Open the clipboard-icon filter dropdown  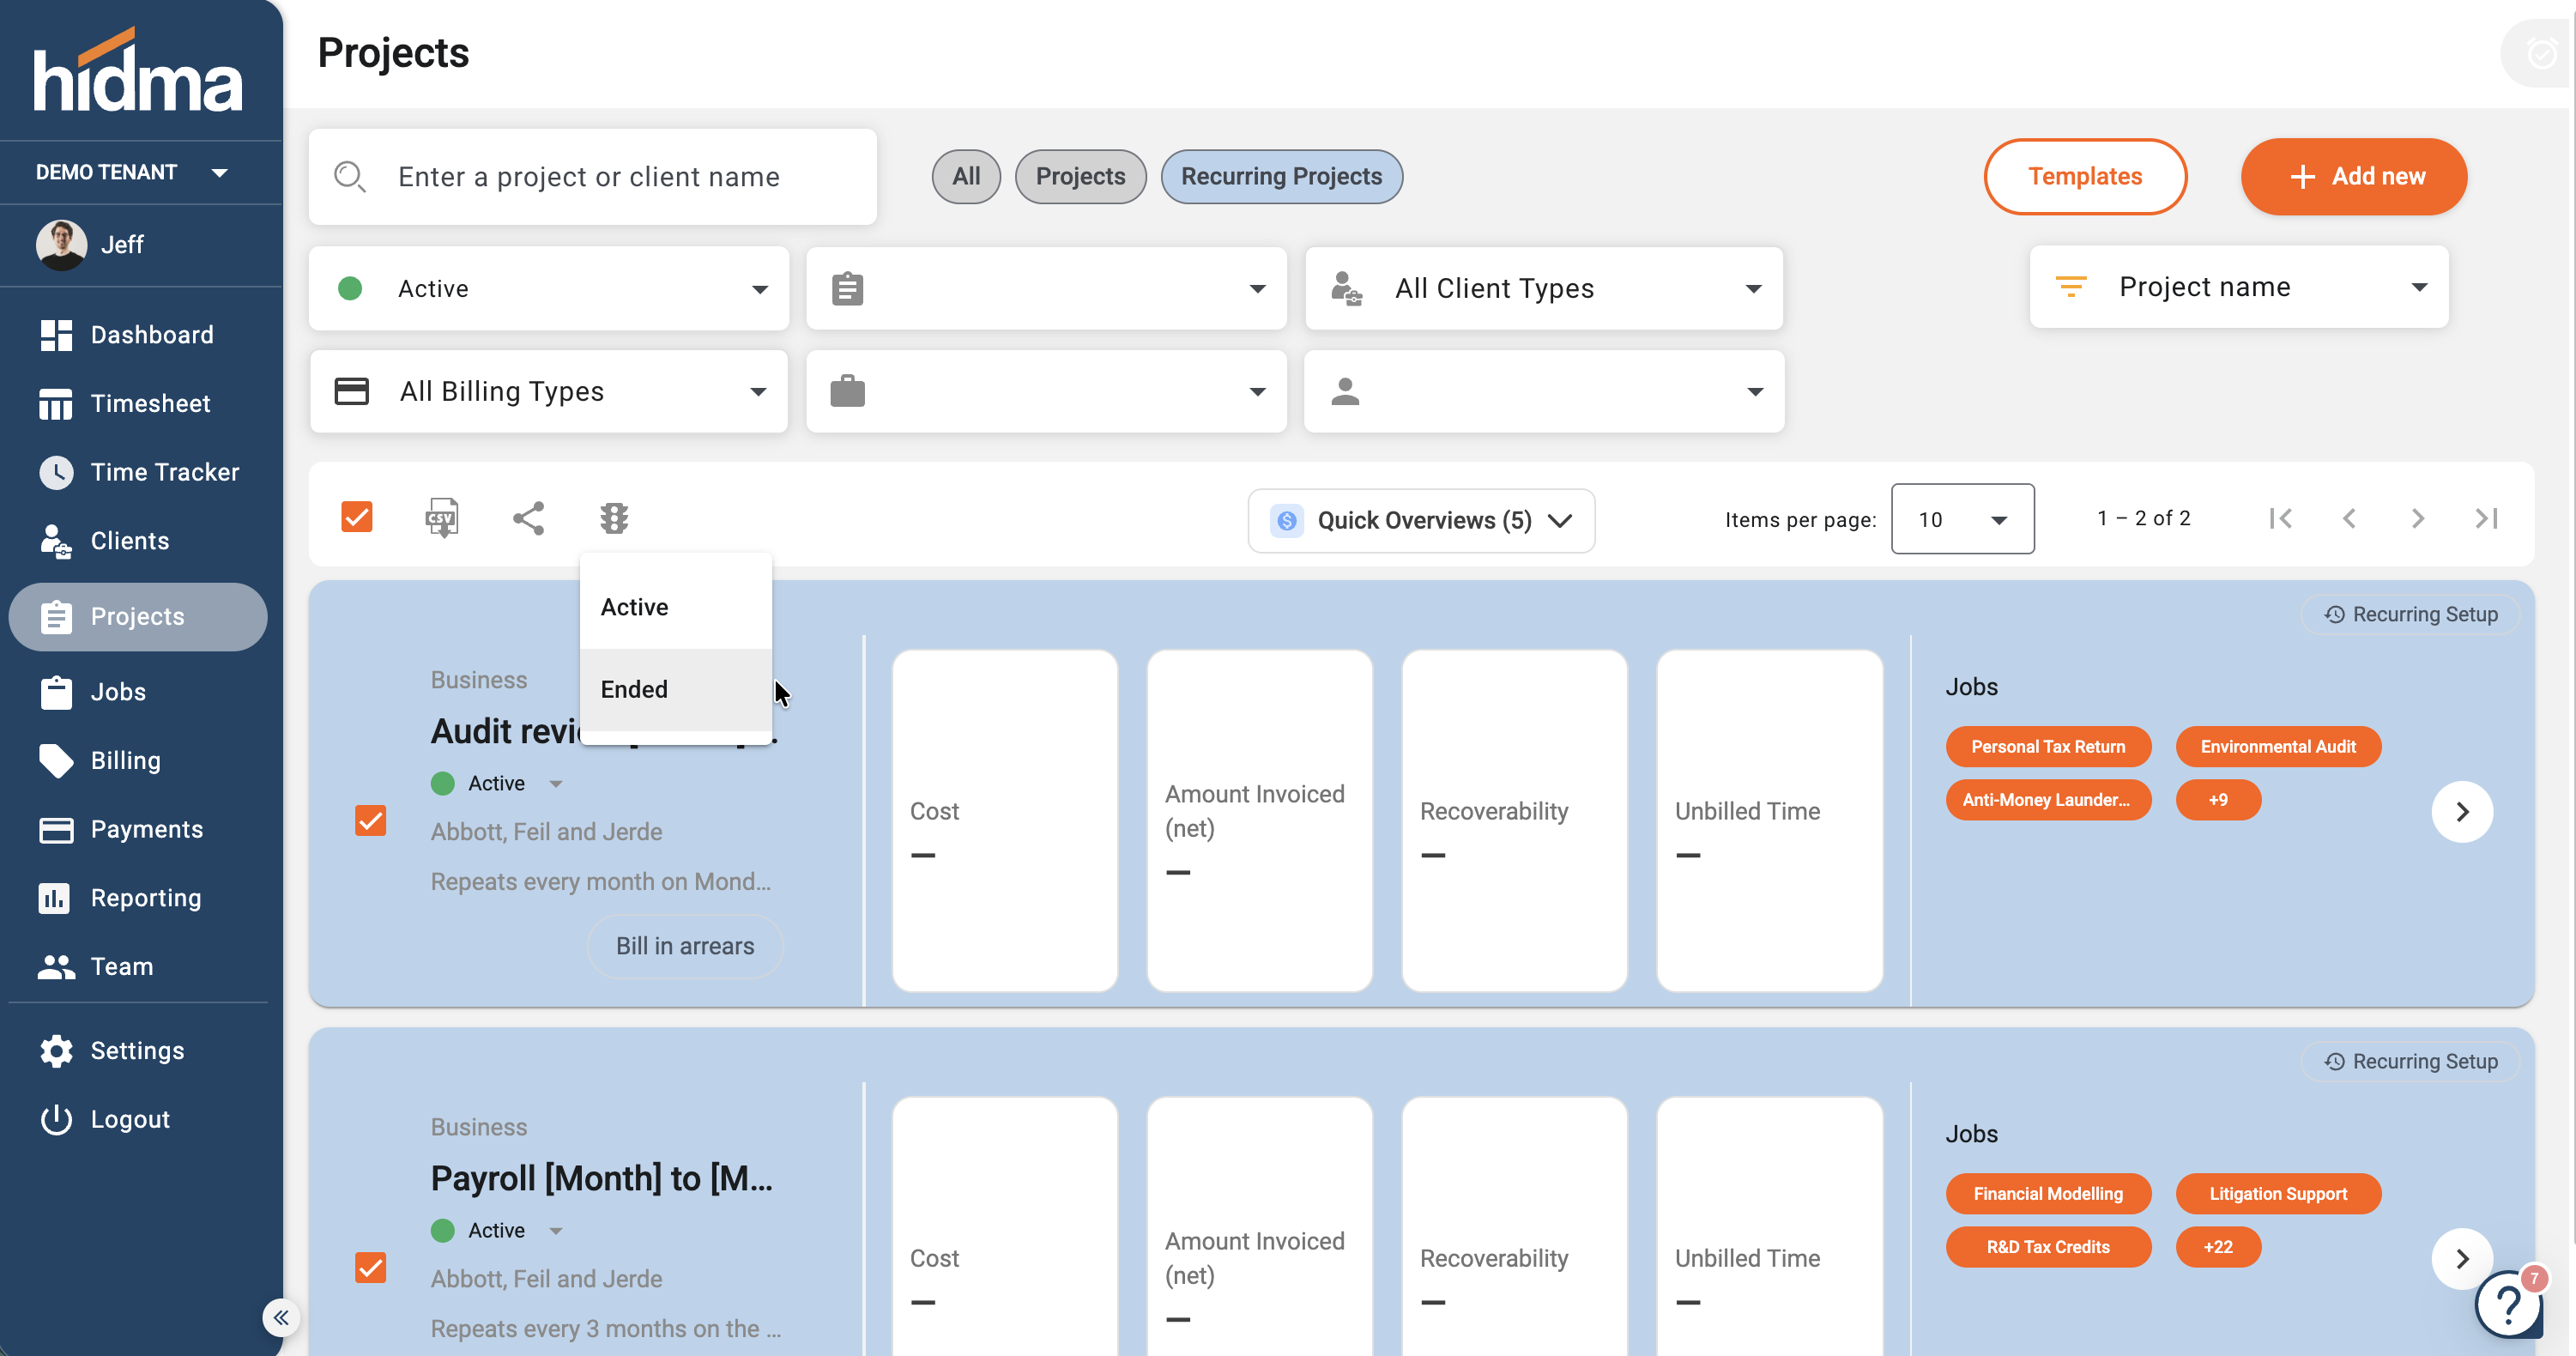tap(1046, 289)
